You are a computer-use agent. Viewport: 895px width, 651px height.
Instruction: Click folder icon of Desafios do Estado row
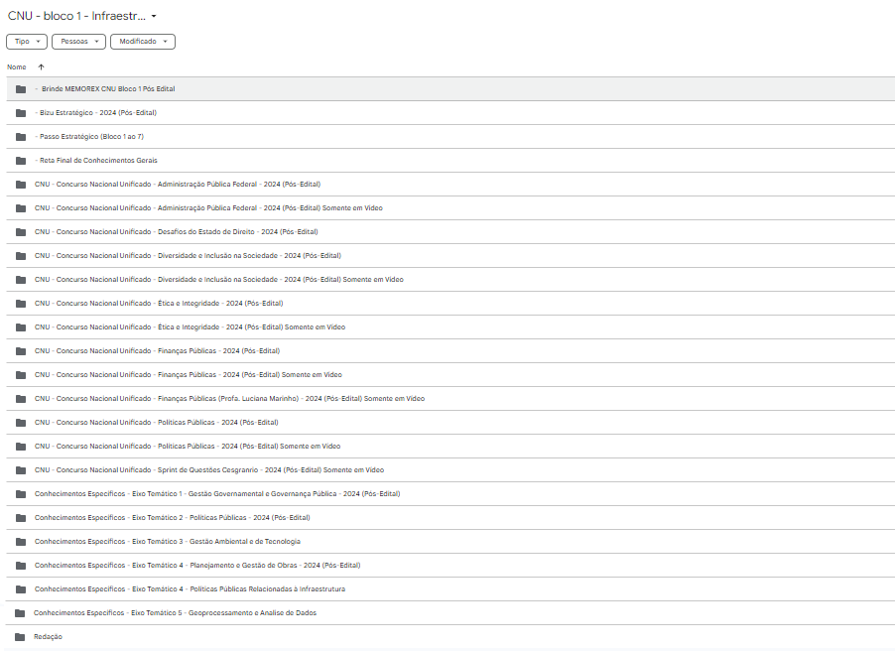click(21, 232)
